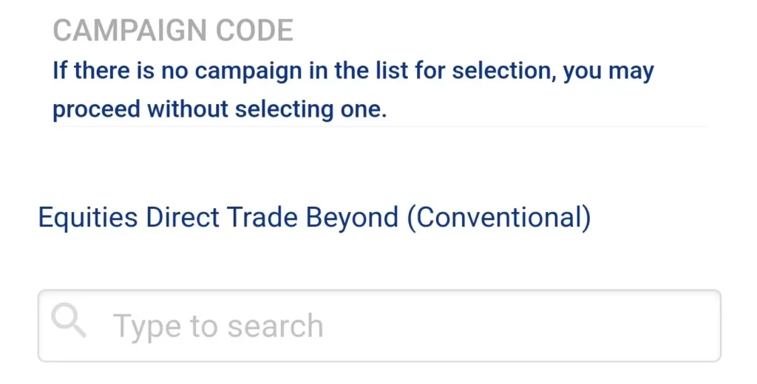The height and width of the screenshot is (384, 757).
Task: Tap the search lens handle icon
Action: [x=79, y=330]
